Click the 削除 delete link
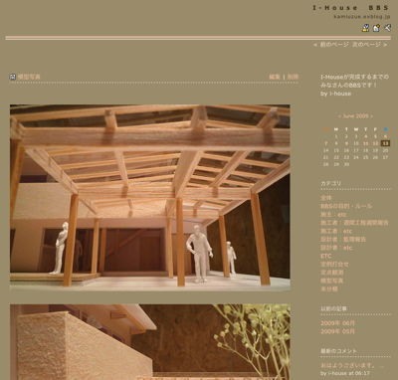The image size is (398, 380). (x=293, y=77)
